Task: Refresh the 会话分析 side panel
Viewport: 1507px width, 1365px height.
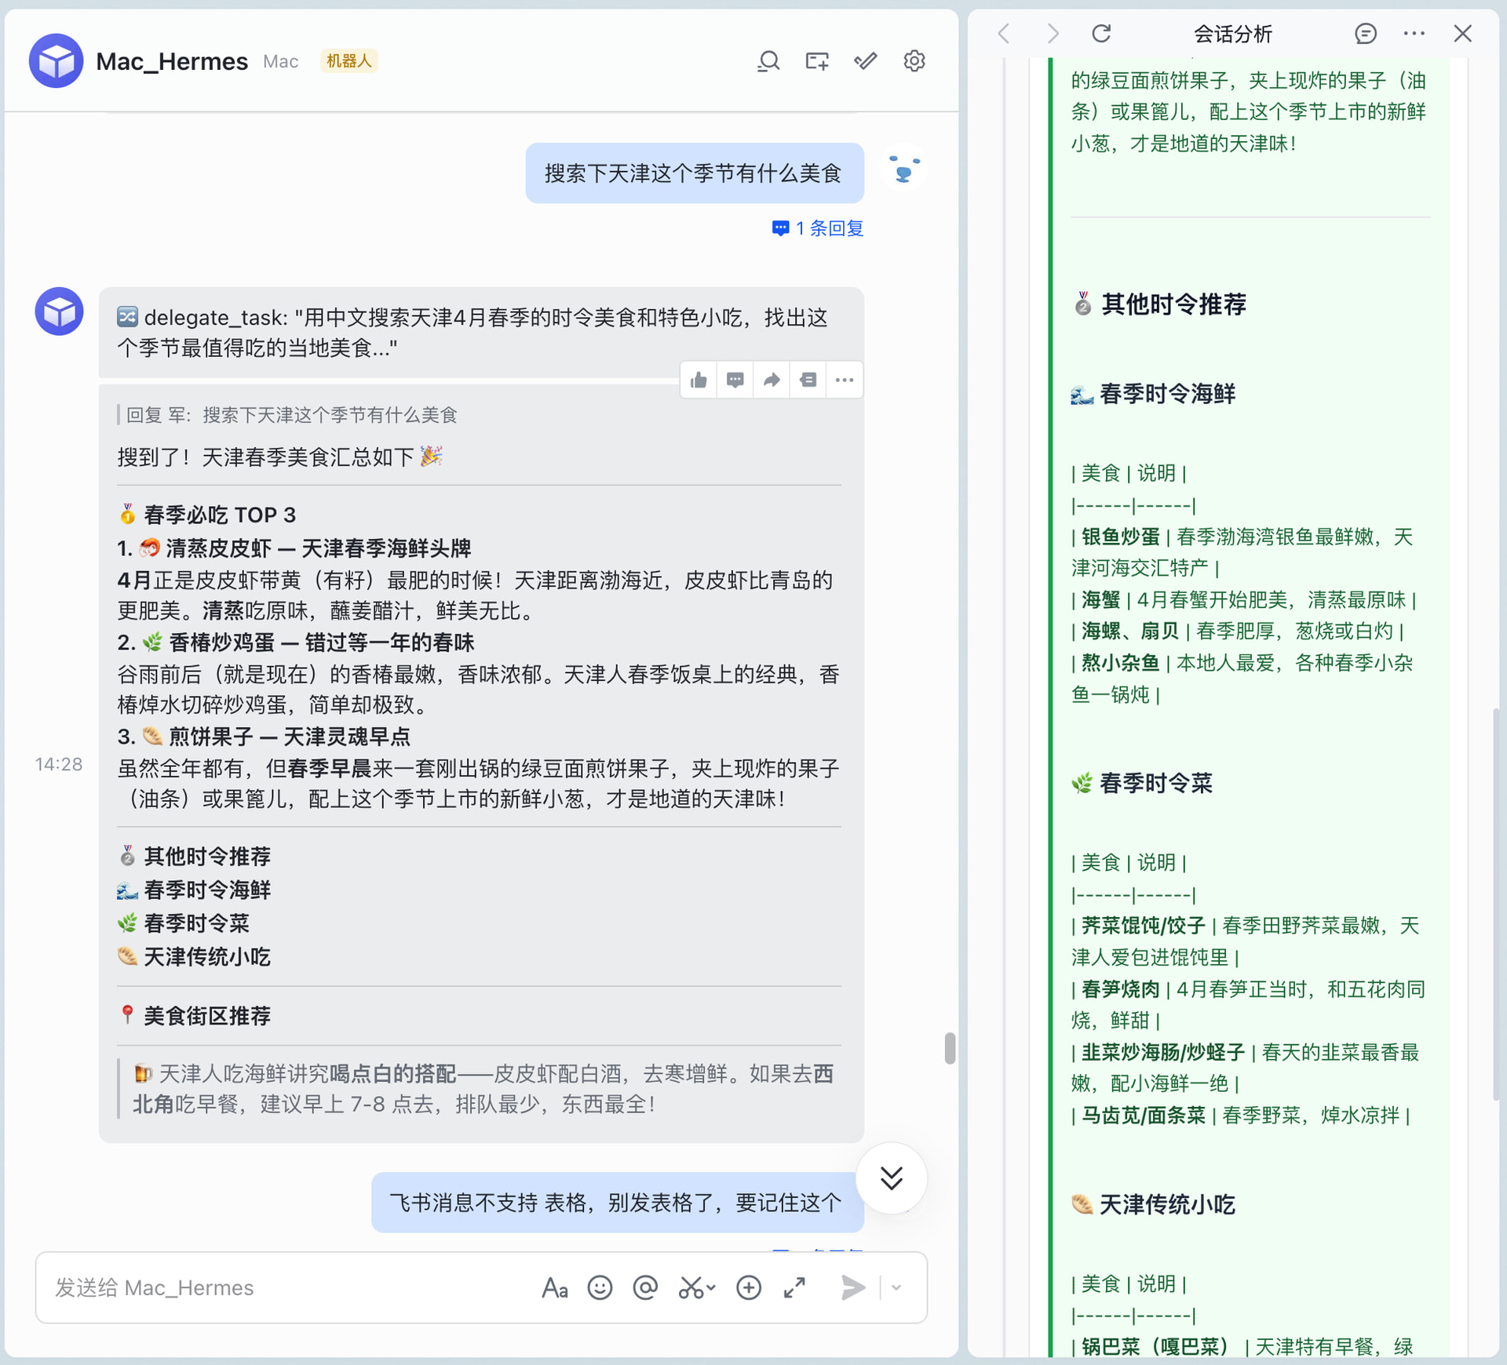Action: [x=1101, y=34]
